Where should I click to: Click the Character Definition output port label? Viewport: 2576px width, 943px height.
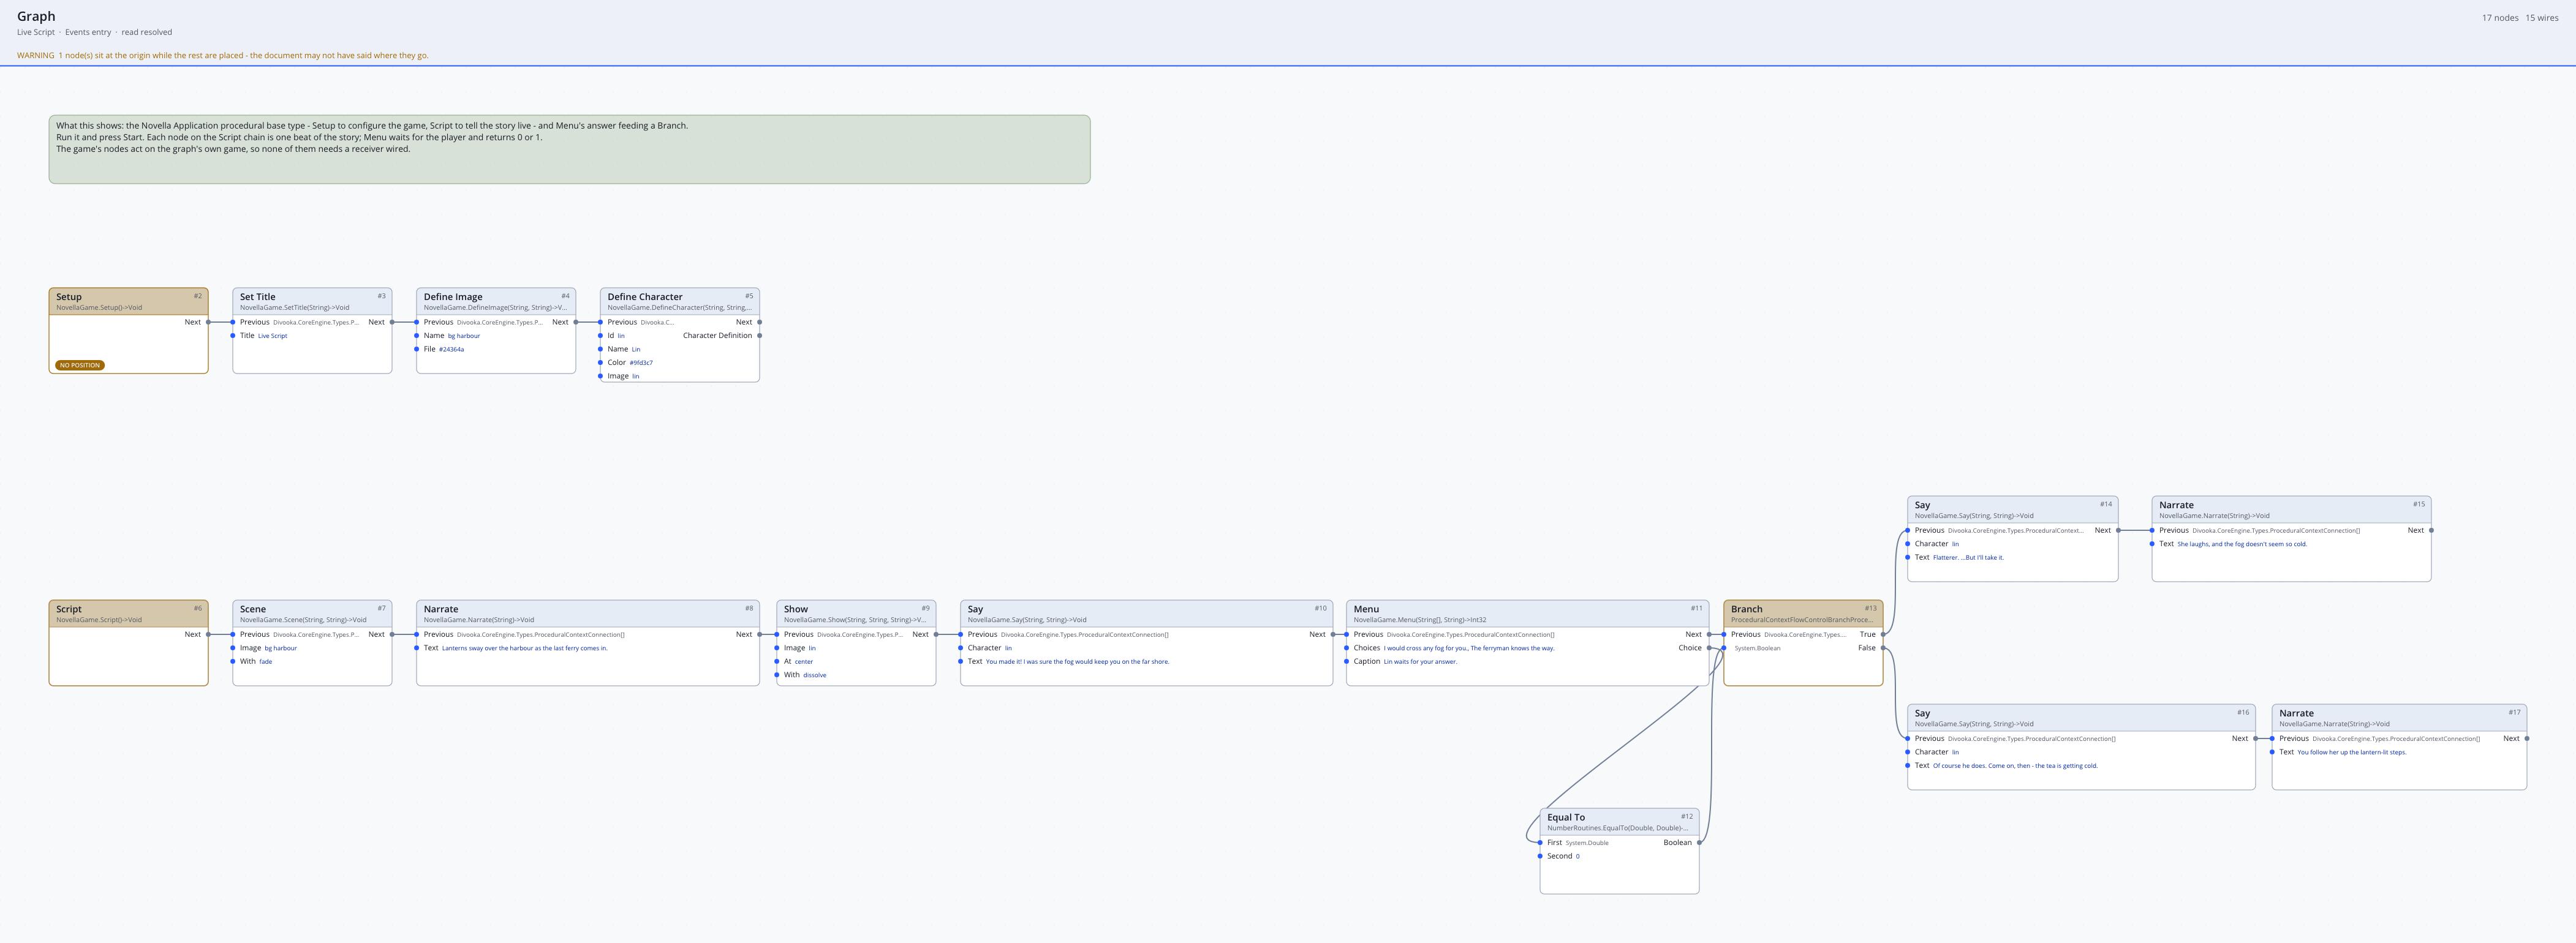pos(717,336)
